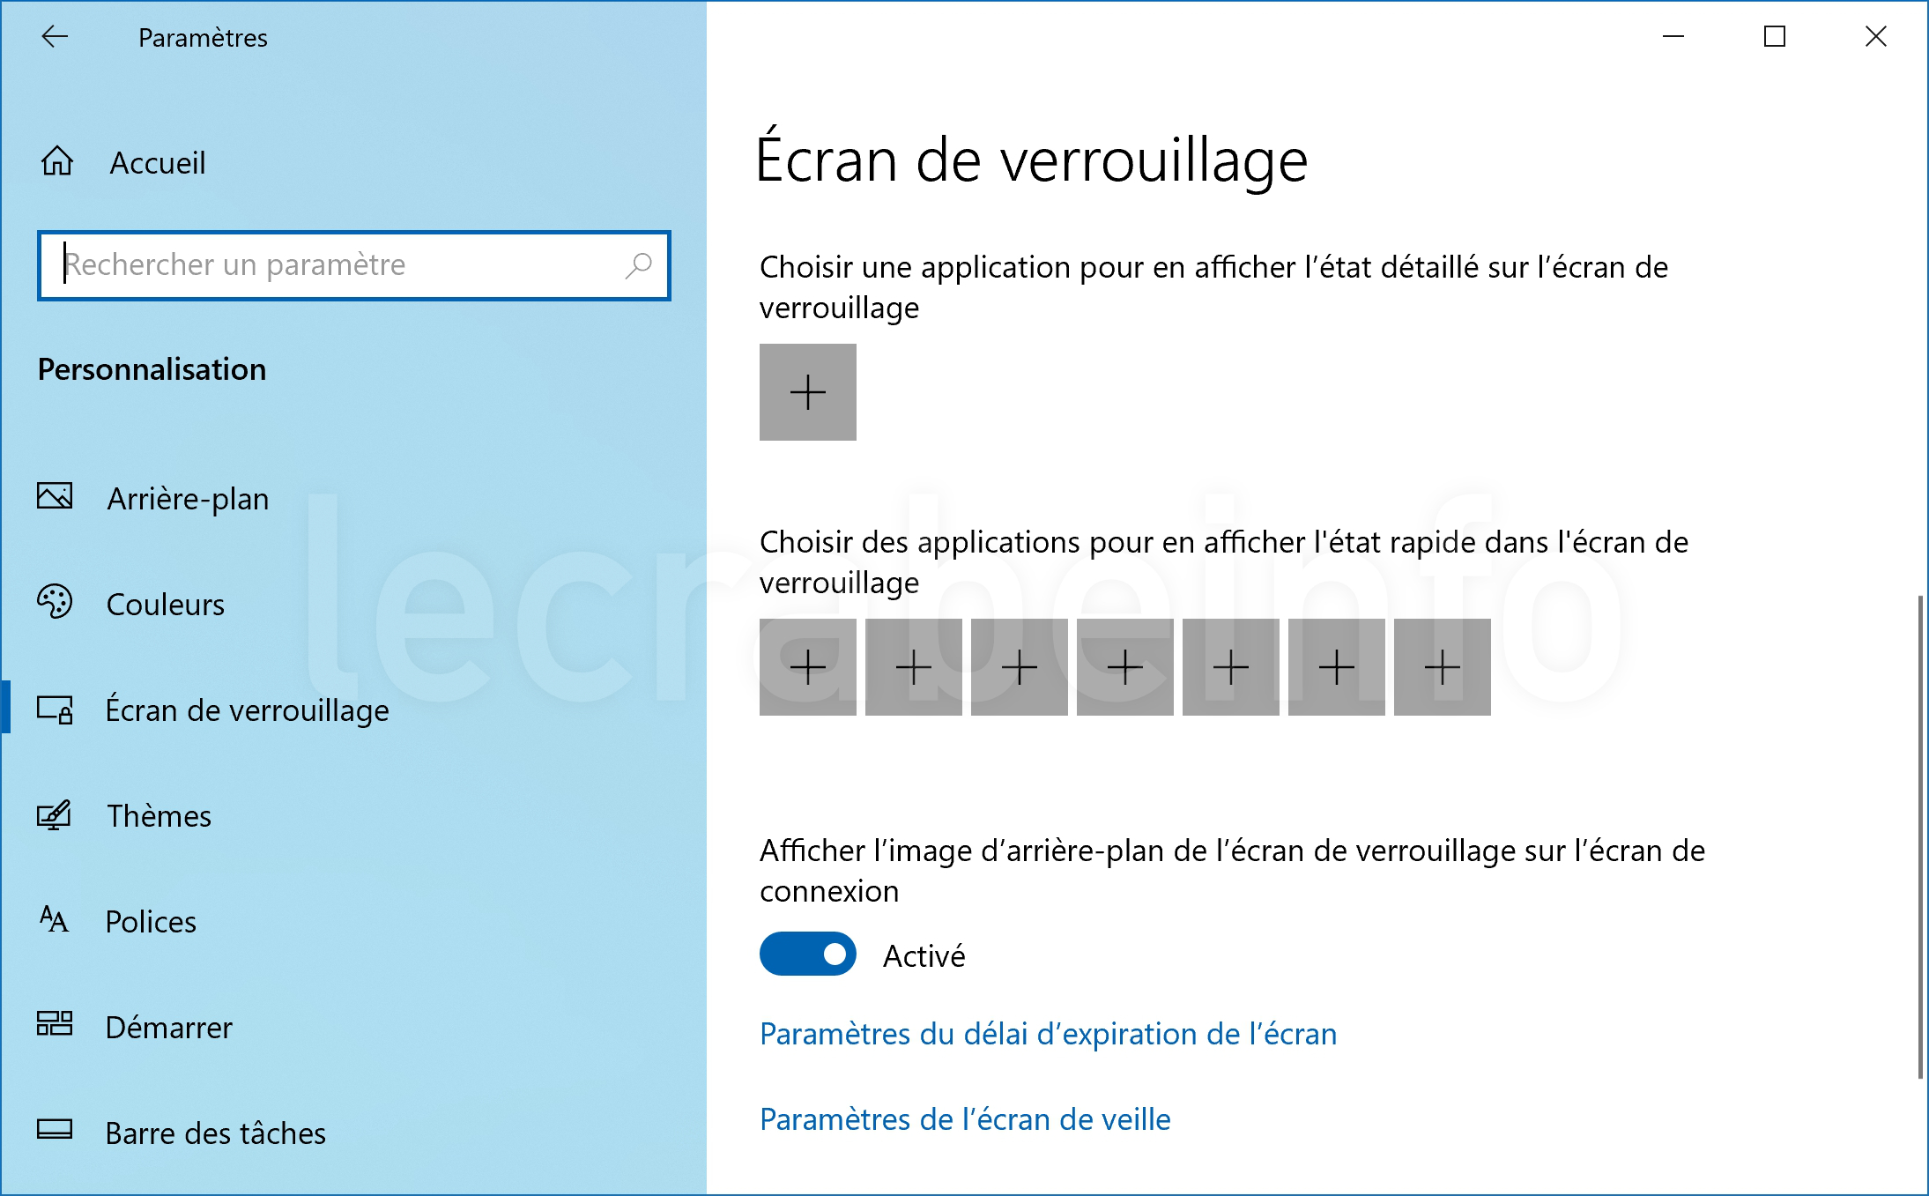Open Accueil home icon
The width and height of the screenshot is (1929, 1196).
(57, 161)
